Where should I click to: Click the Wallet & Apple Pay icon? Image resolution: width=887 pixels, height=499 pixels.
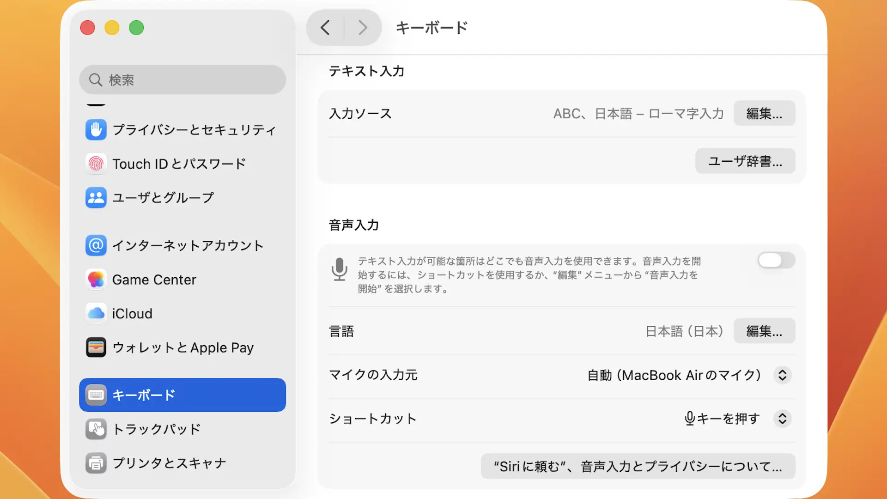(96, 347)
